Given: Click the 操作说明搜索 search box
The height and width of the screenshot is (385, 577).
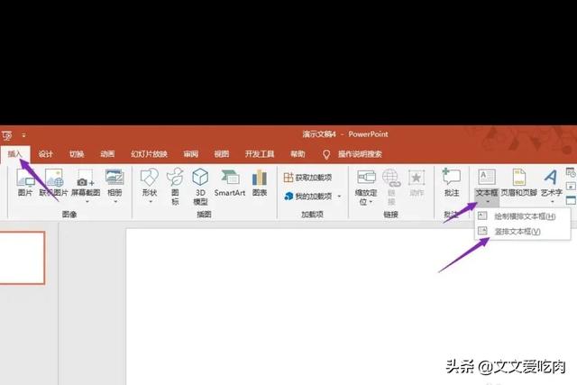Looking at the screenshot, I should (x=360, y=154).
